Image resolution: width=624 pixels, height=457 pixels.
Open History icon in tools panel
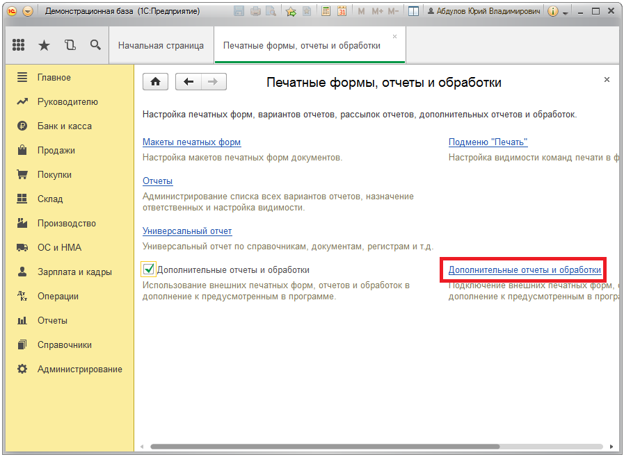70,45
